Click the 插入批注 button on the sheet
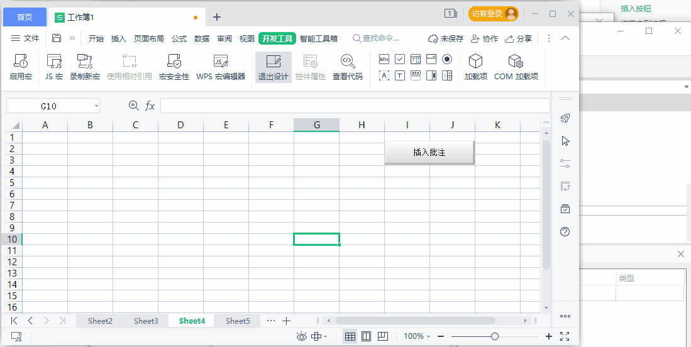 pos(429,152)
